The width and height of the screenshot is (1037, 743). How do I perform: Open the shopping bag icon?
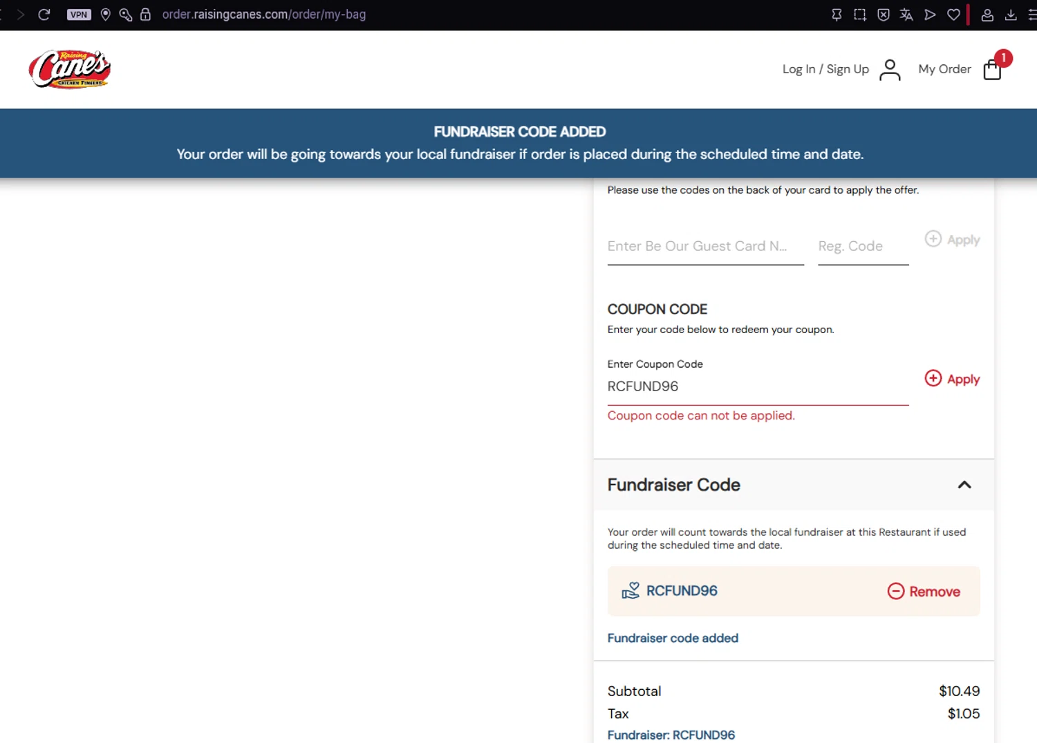992,70
